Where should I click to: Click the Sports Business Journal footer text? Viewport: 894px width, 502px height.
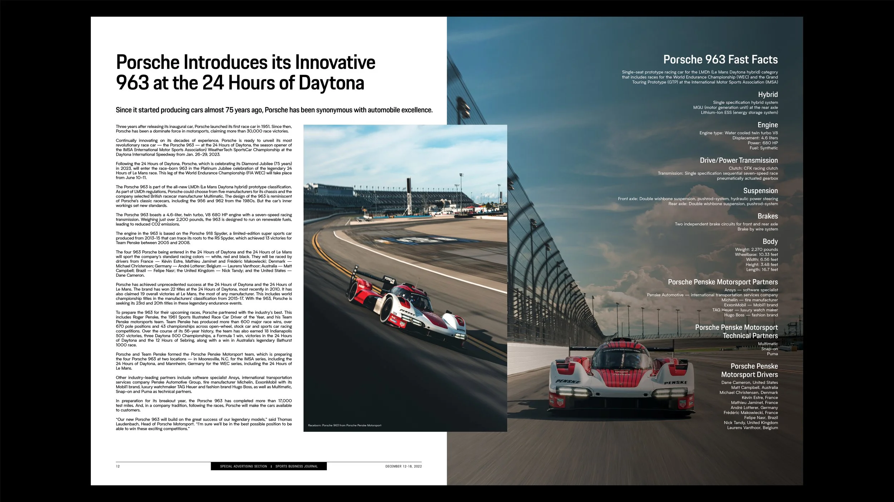tap(296, 466)
